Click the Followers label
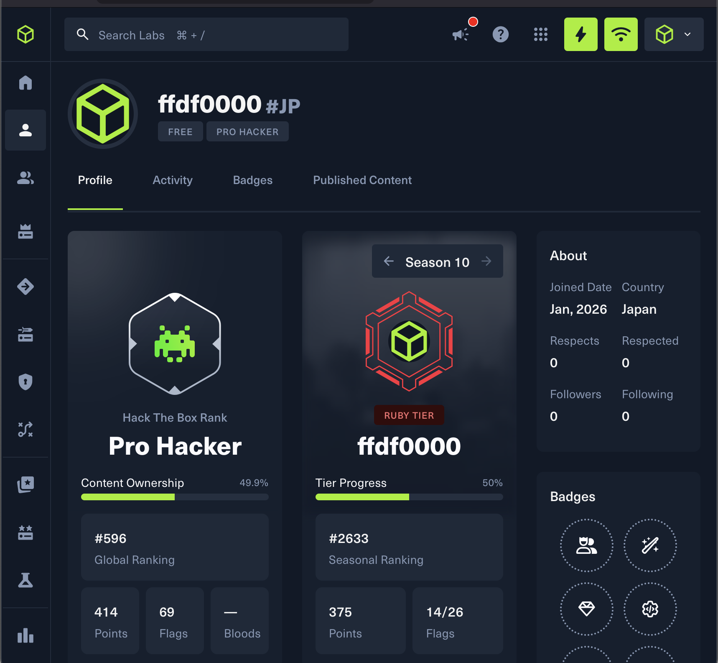 (x=575, y=394)
